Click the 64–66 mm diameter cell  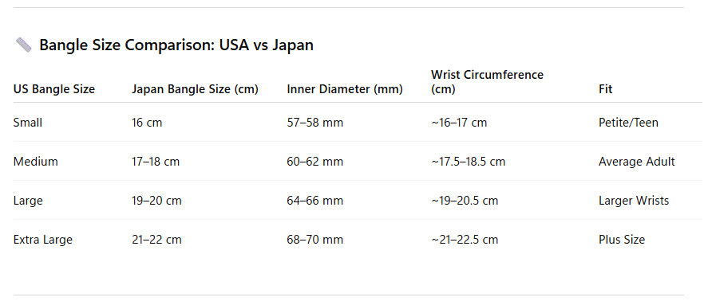coord(314,200)
